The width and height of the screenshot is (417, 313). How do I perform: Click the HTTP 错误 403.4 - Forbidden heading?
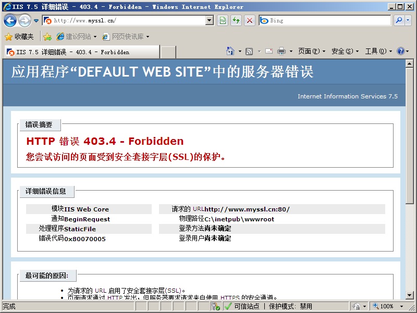105,141
